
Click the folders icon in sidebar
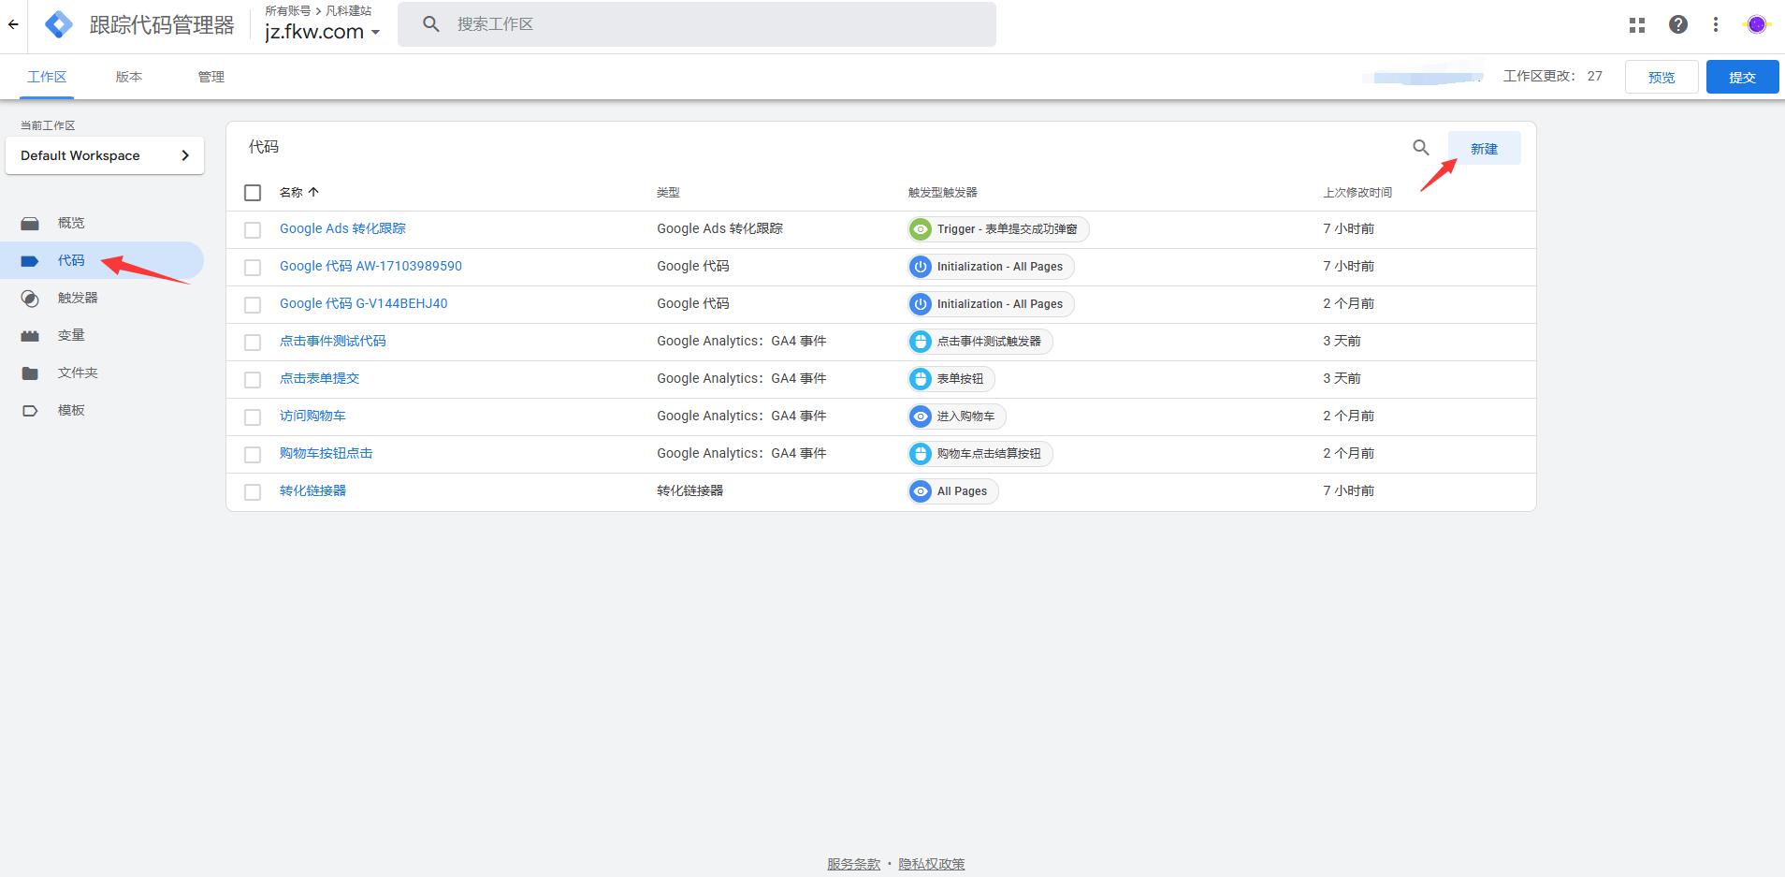pyautogui.click(x=30, y=373)
